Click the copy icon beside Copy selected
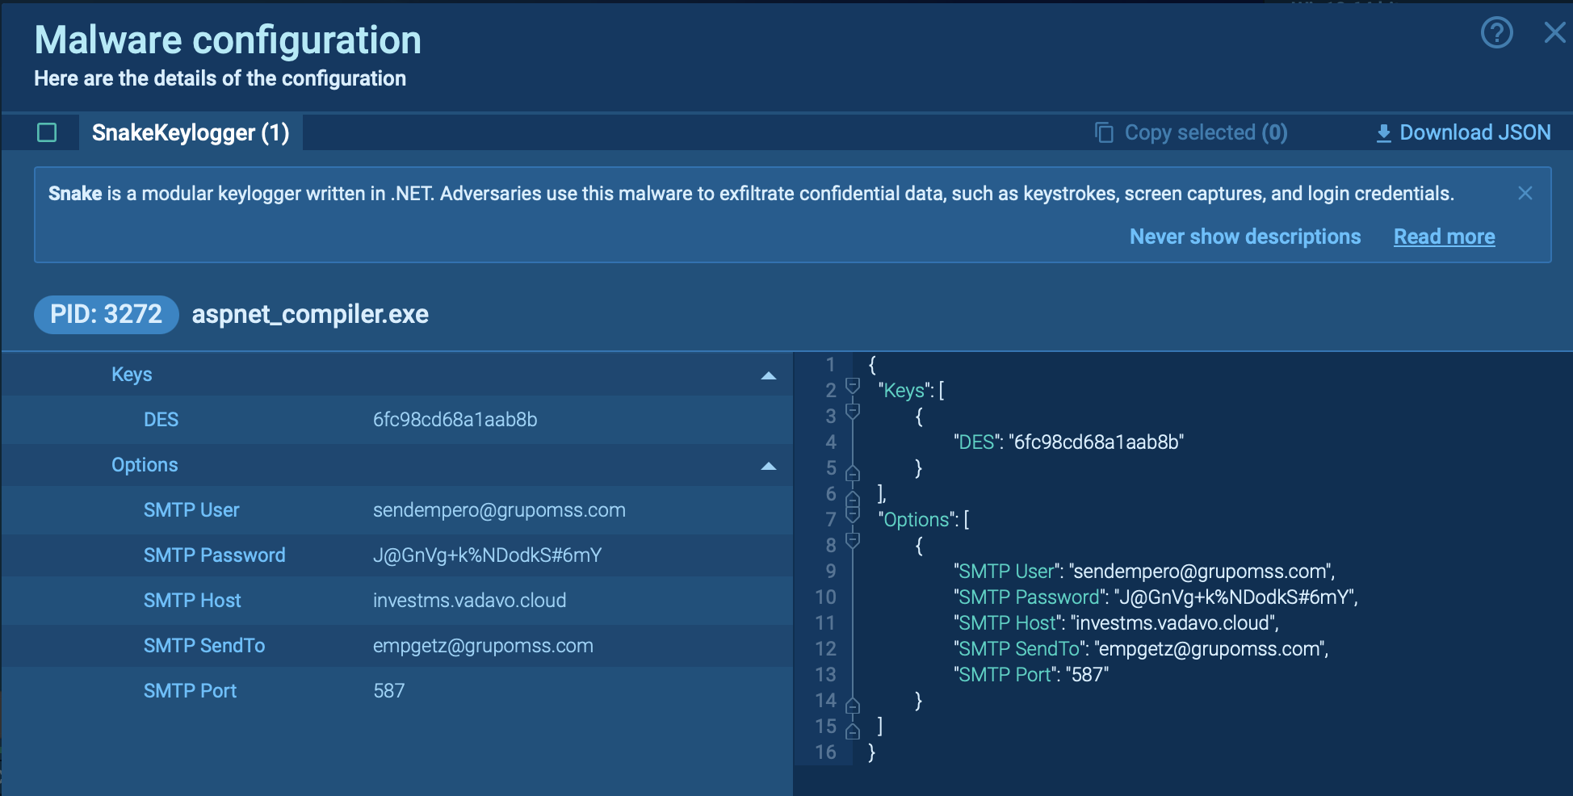Image resolution: width=1573 pixels, height=796 pixels. click(x=1103, y=132)
